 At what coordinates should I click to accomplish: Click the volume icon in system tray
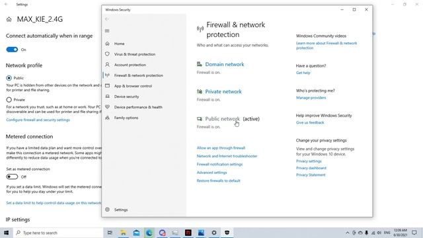pos(379,233)
